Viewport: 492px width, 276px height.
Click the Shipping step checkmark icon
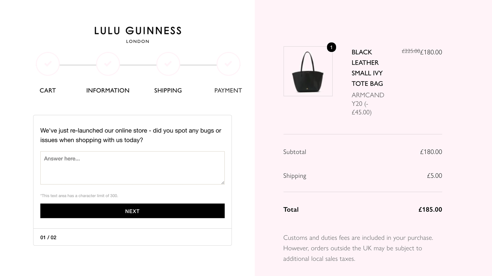pyautogui.click(x=168, y=64)
